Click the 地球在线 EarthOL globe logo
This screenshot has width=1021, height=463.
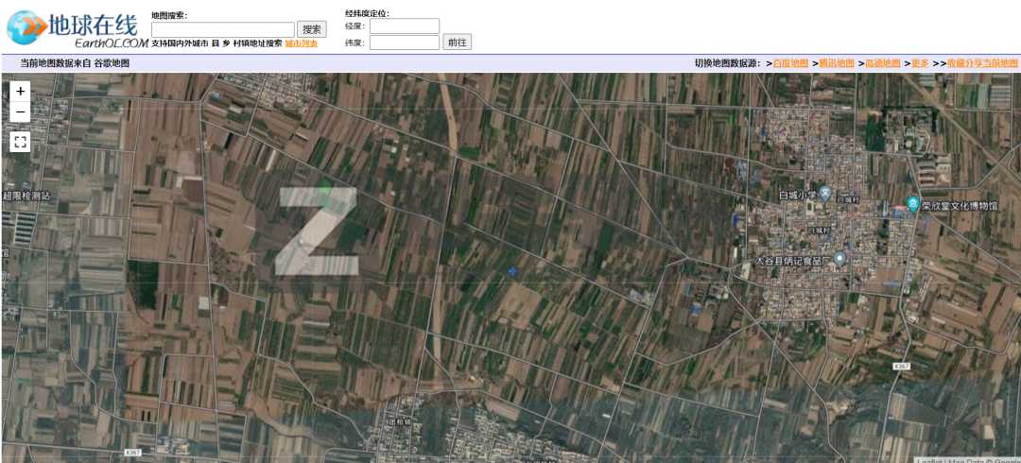coord(25,28)
